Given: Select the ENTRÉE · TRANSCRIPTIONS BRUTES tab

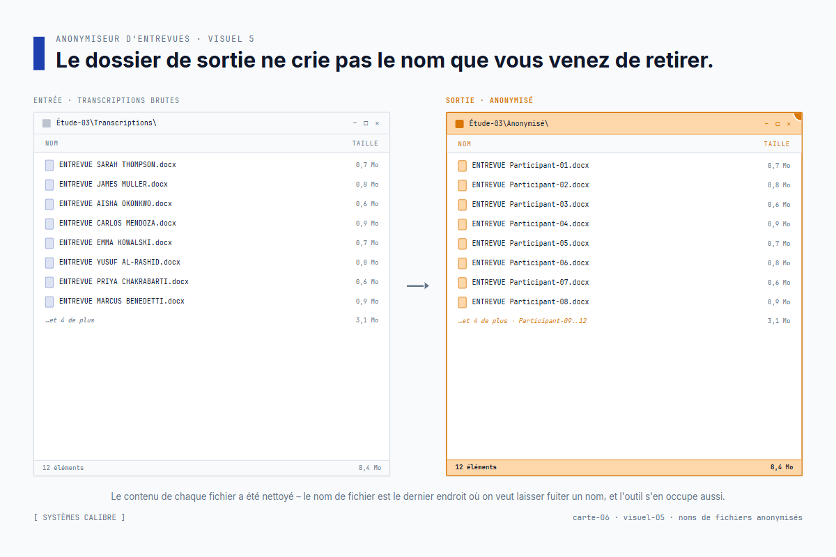Looking at the screenshot, I should click(107, 100).
